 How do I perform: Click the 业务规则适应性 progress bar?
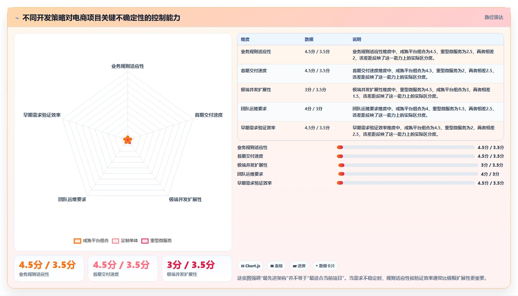tap(406, 147)
